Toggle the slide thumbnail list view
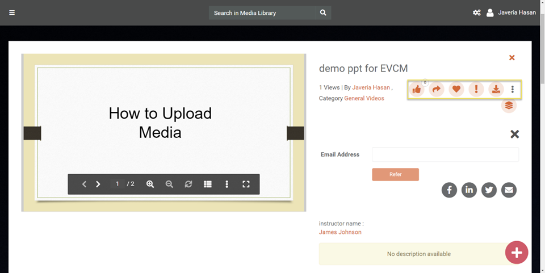This screenshot has width=545, height=273. point(208,184)
